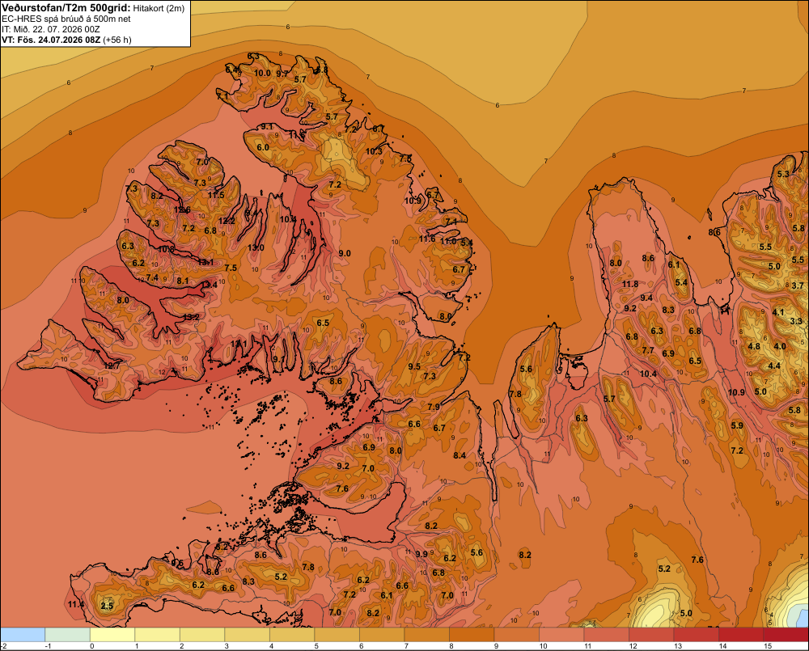Click the '5.3' temperature value
809x651 pixels.
pos(783,174)
